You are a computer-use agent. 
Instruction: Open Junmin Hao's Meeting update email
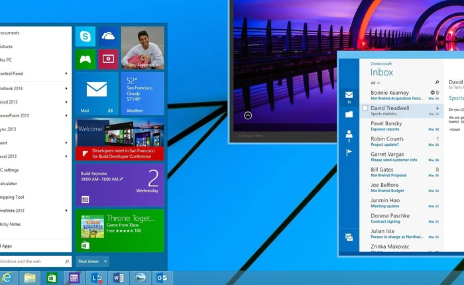(401, 203)
